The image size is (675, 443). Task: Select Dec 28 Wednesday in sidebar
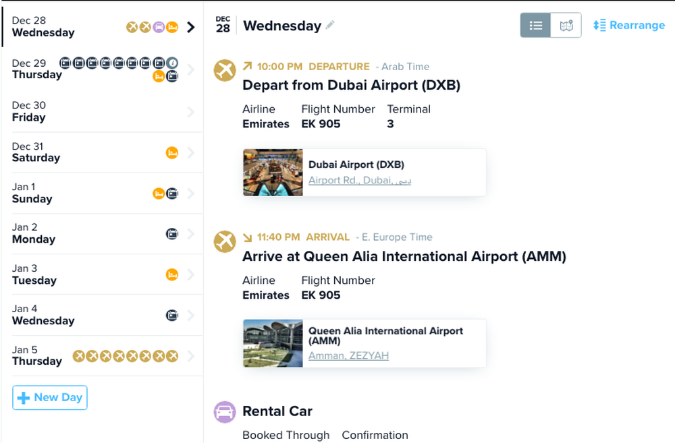102,27
